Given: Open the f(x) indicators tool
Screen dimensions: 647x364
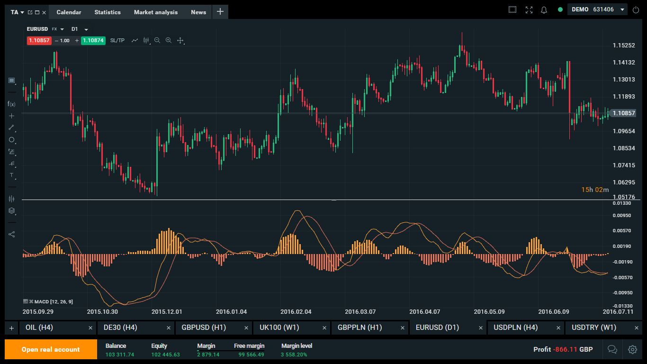Looking at the screenshot, I should [11, 104].
